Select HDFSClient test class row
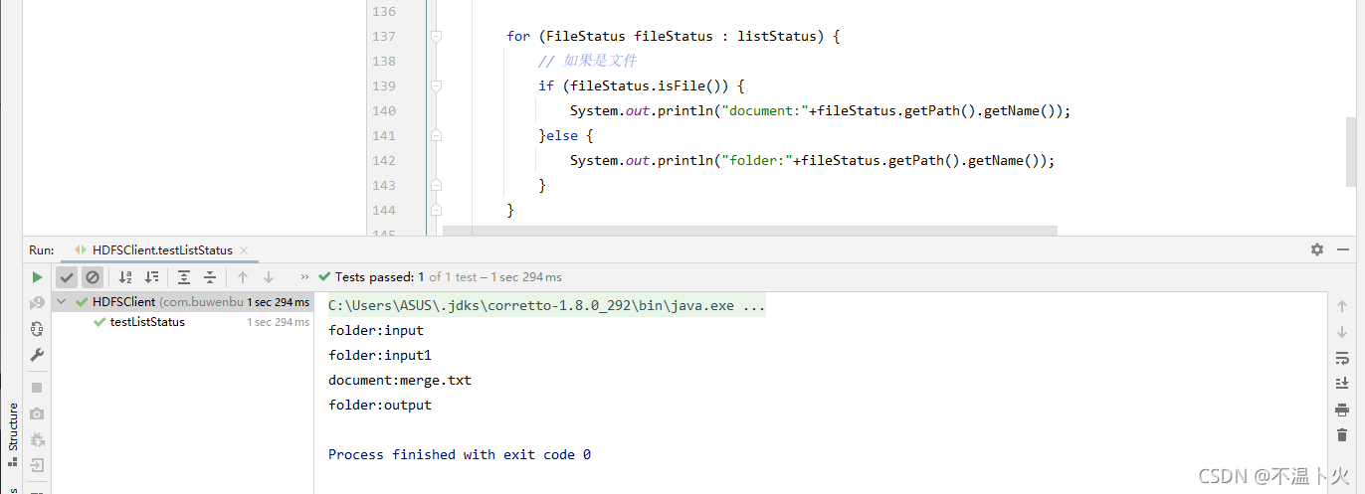 click(183, 302)
